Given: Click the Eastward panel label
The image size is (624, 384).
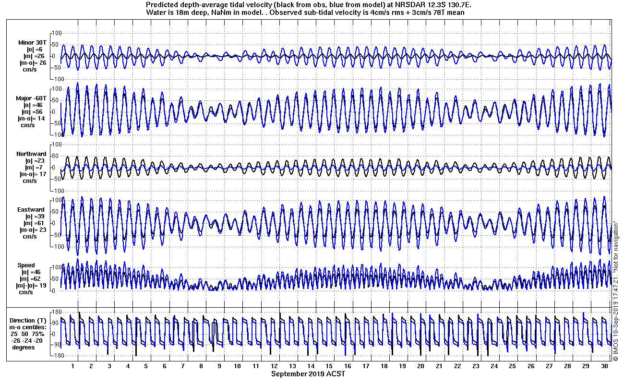Looking at the screenshot, I should 31,210.
